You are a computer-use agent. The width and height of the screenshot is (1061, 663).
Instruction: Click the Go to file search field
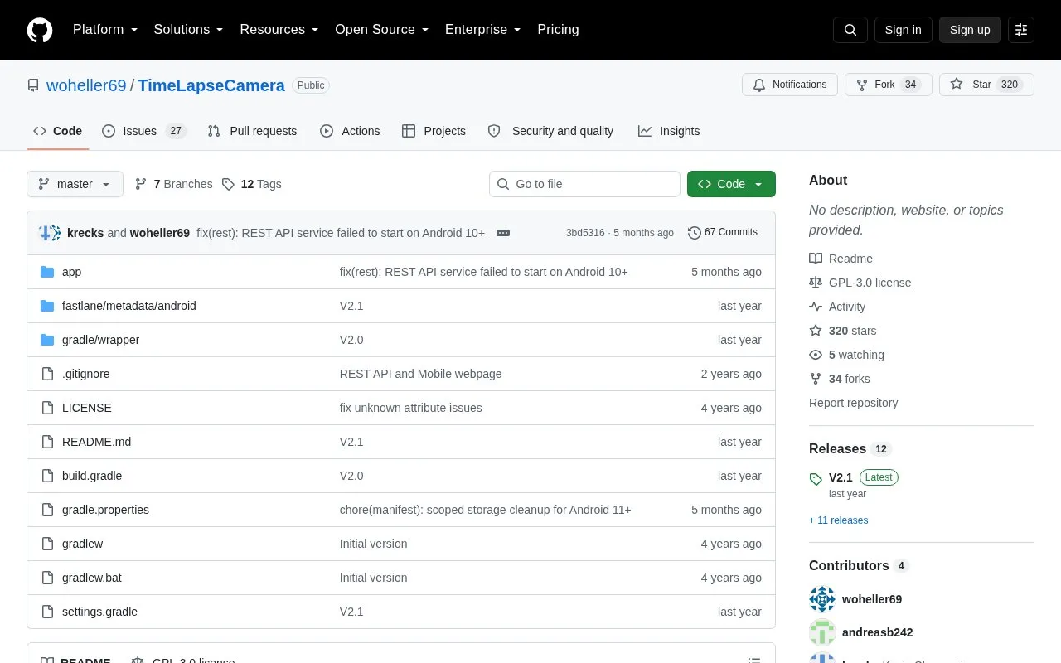tap(584, 184)
